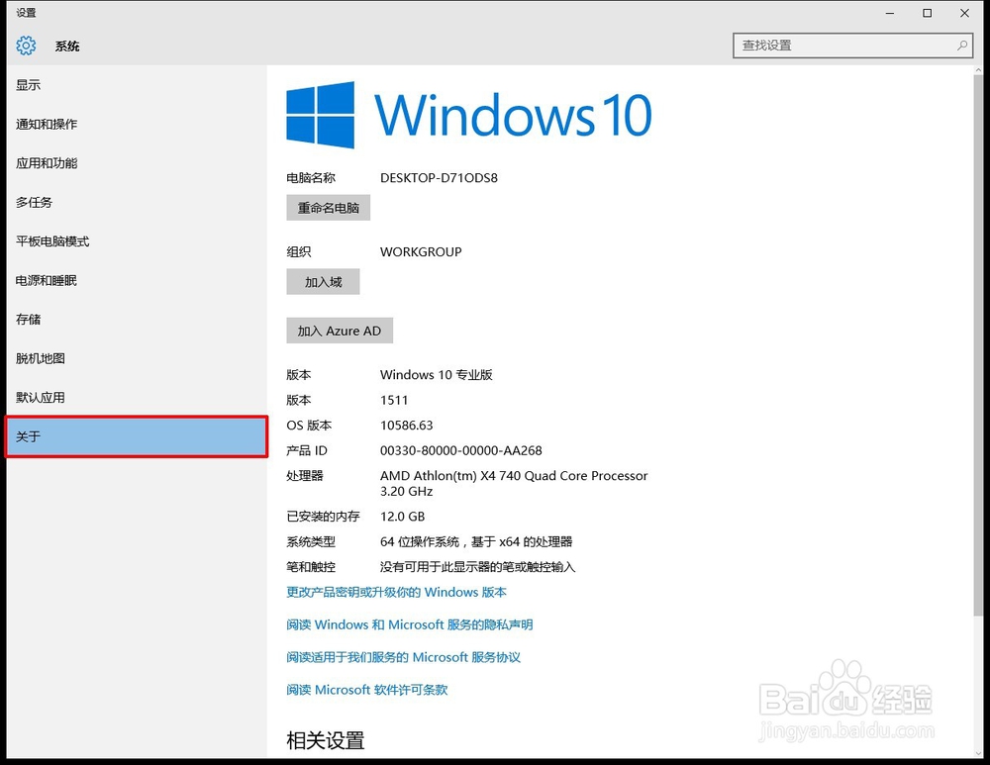Image resolution: width=990 pixels, height=765 pixels.
Task: Click the 已安装的内存 label
Action: pyautogui.click(x=323, y=517)
